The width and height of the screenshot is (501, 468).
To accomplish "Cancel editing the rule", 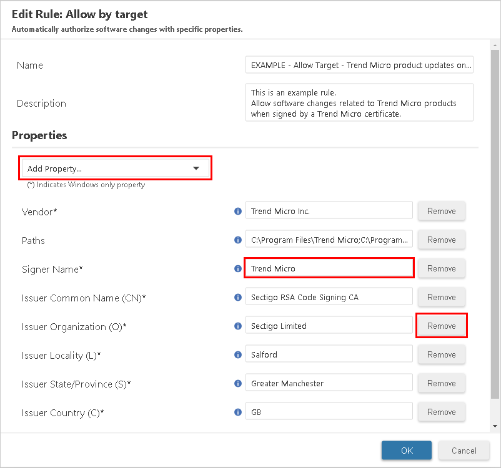I will click(x=464, y=450).
